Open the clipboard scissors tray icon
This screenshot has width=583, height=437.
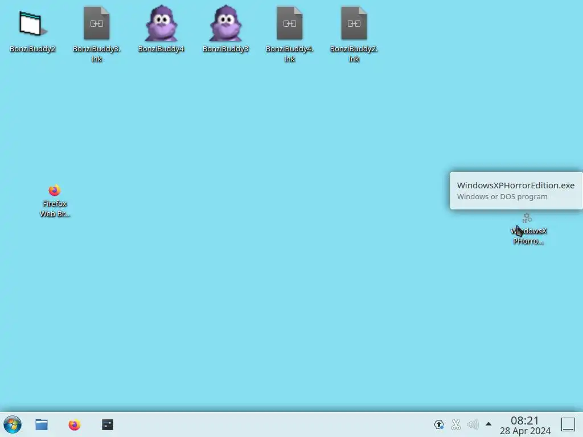click(x=456, y=424)
